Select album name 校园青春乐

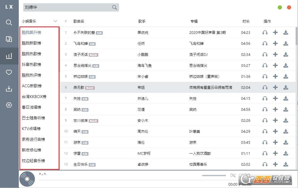coord(198,165)
